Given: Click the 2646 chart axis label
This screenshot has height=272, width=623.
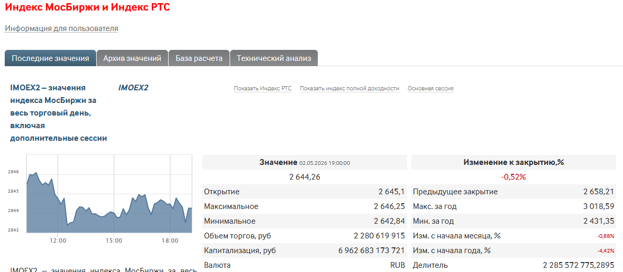Looking at the screenshot, I should pos(13,172).
